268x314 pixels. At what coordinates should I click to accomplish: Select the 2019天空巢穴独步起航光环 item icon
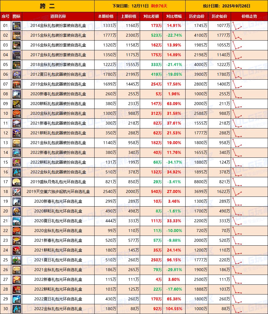(x=17, y=192)
